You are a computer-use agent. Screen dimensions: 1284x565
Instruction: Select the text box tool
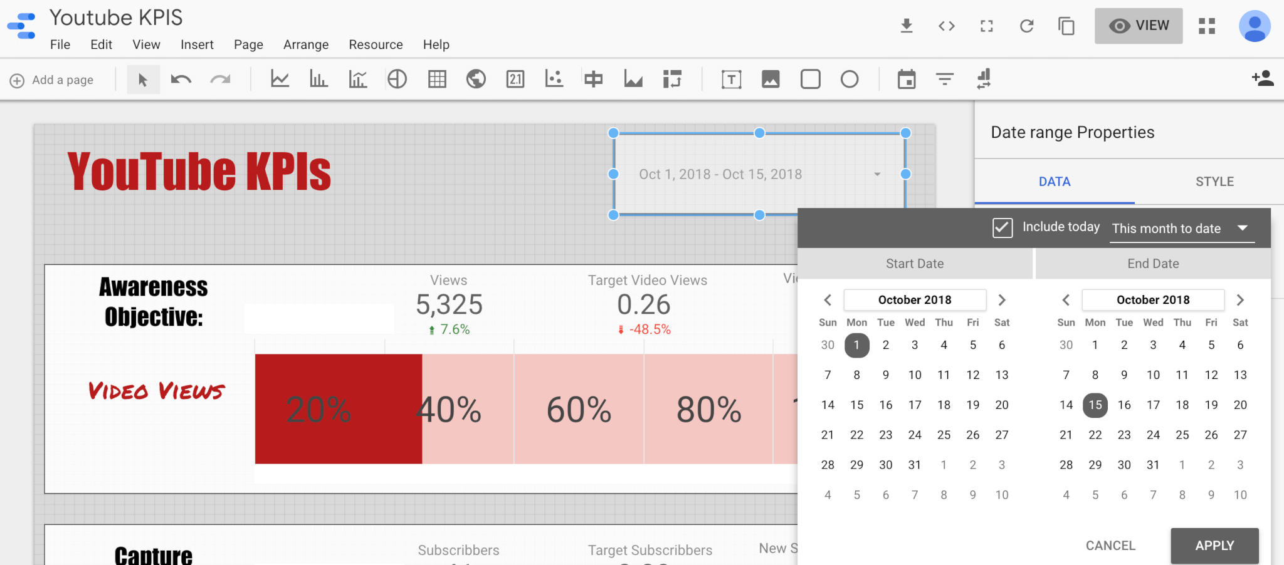click(x=731, y=79)
